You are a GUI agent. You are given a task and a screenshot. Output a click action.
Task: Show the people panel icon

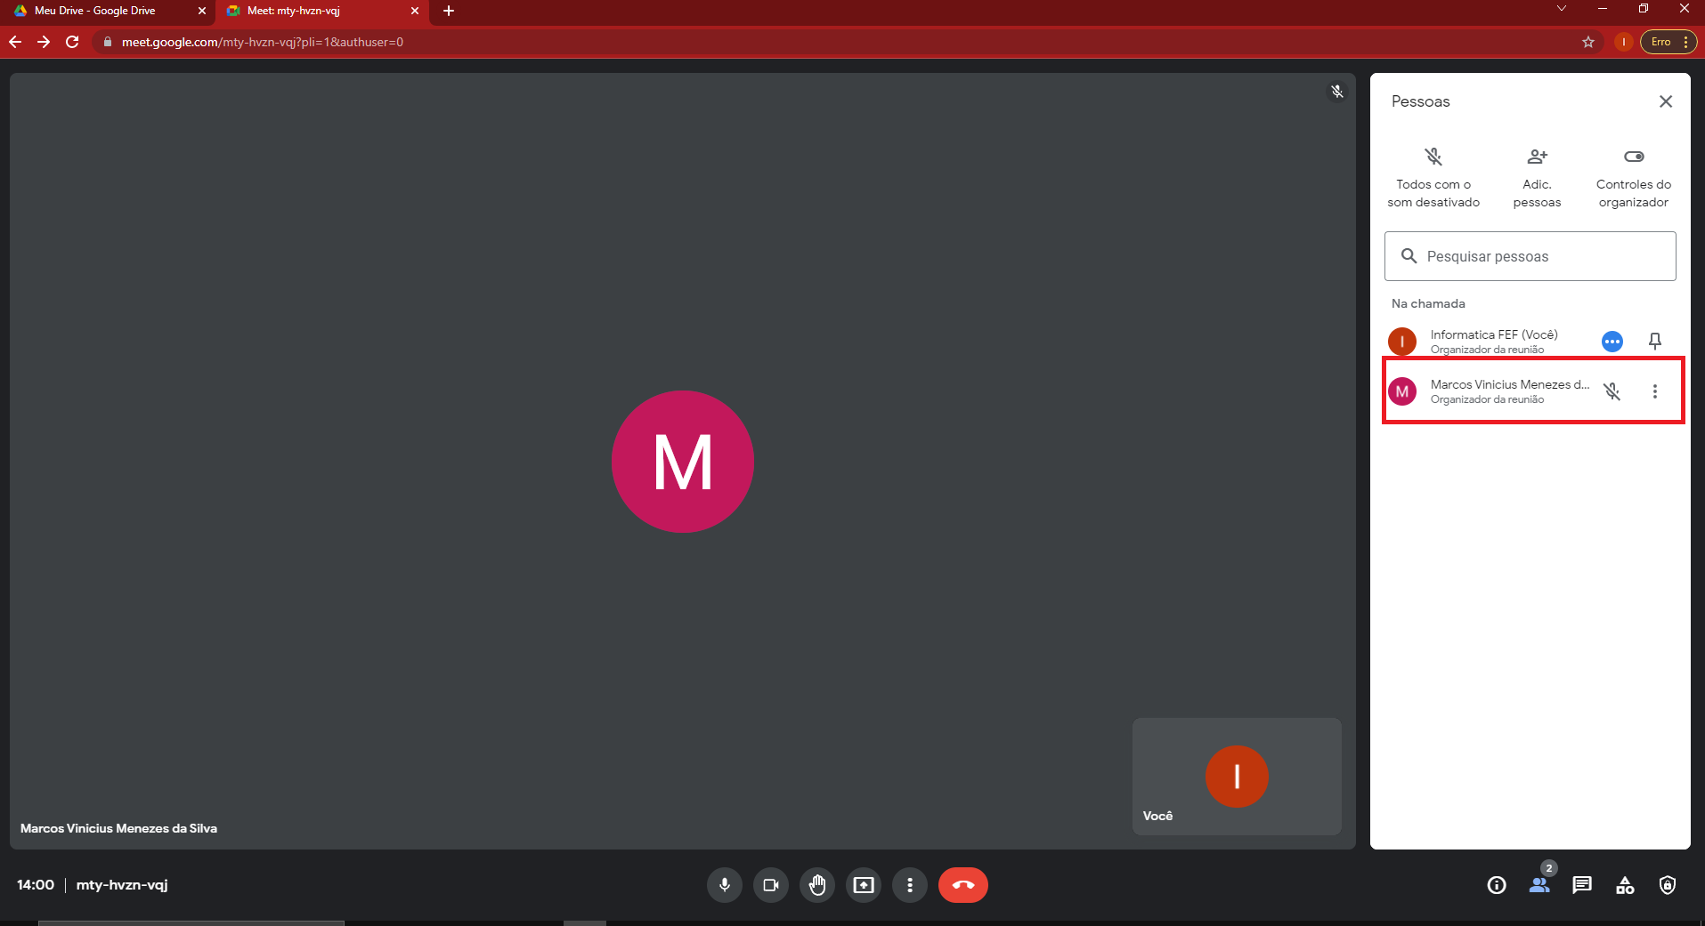(1539, 885)
